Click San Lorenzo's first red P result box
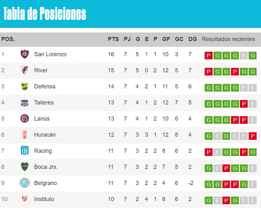The image size is (261, 208). [208, 56]
